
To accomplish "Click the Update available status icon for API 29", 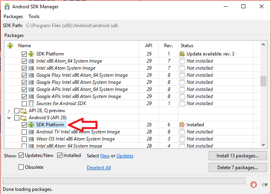I will (x=182, y=54).
